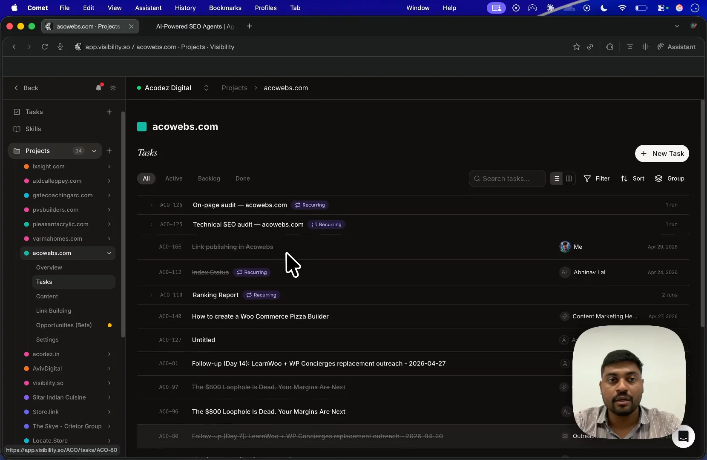
Task: Open the notifications bell in sidebar
Action: coord(99,88)
